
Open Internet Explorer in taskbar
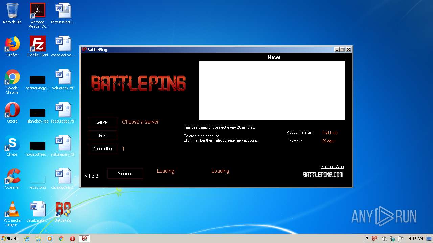point(27,239)
